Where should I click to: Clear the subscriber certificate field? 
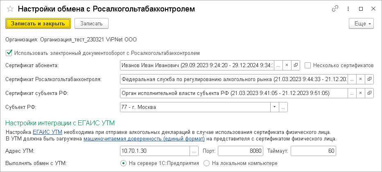click(x=287, y=65)
